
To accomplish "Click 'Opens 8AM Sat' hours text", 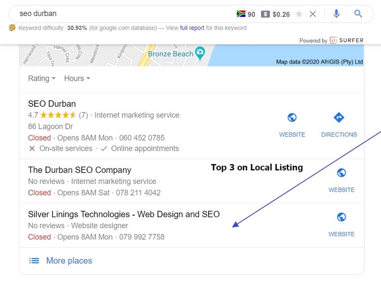I will point(83,193).
